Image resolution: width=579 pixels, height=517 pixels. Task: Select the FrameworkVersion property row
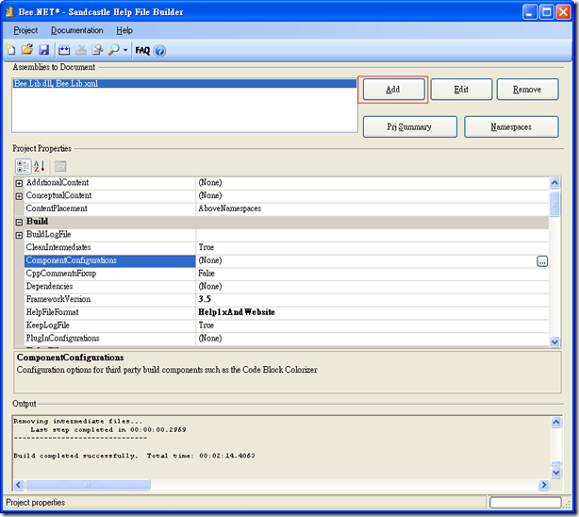(x=287, y=300)
